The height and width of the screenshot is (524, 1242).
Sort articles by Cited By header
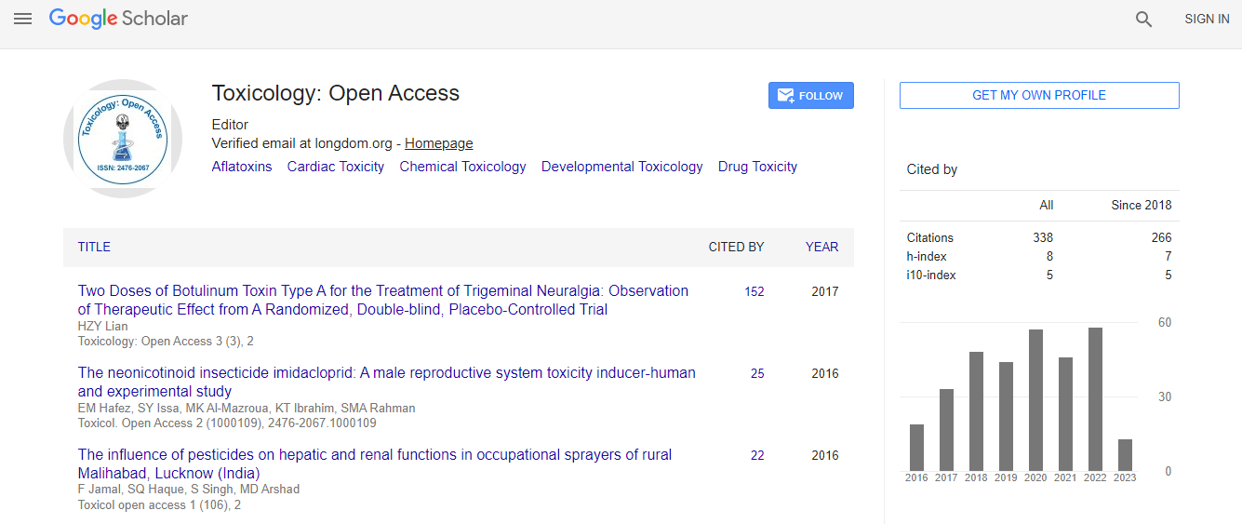pos(736,247)
